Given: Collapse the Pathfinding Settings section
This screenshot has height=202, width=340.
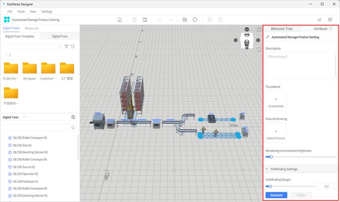Looking at the screenshot, I should click(267, 169).
